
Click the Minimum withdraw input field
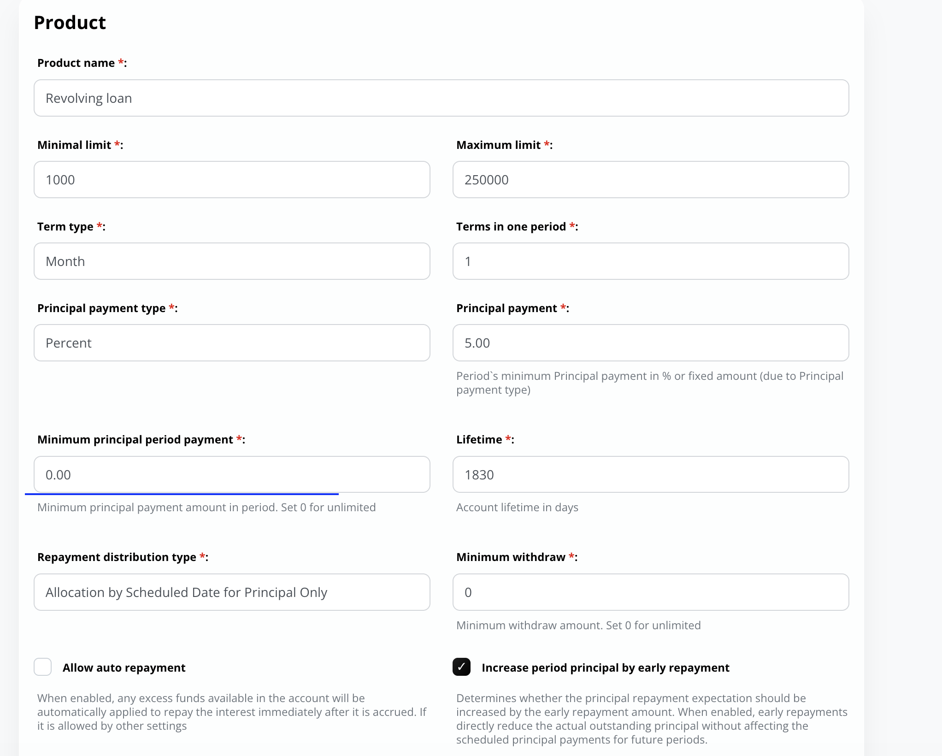pos(650,592)
